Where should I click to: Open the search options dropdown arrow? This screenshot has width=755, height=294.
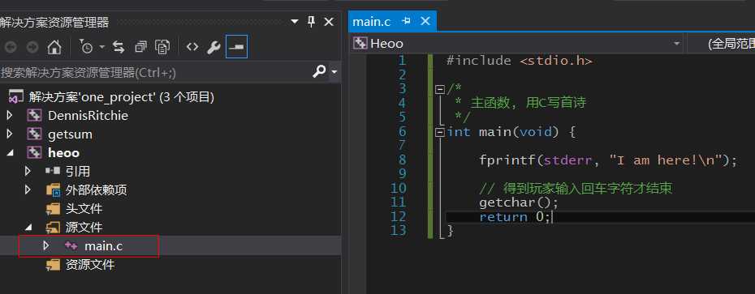(x=334, y=73)
